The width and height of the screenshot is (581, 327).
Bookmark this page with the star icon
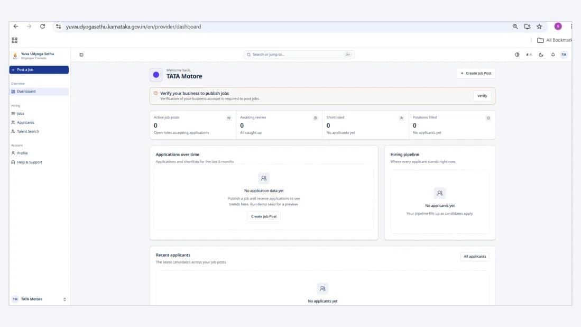point(539,26)
